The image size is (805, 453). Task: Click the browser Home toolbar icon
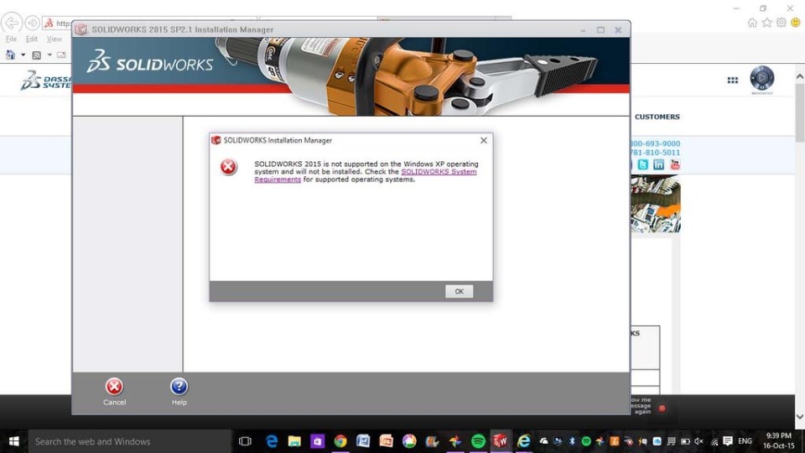[10, 55]
